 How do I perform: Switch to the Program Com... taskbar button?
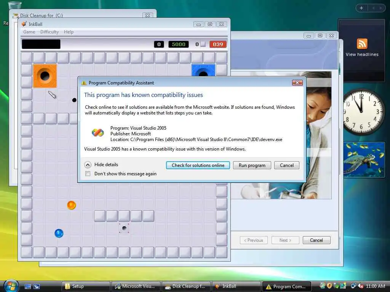[x=287, y=286]
